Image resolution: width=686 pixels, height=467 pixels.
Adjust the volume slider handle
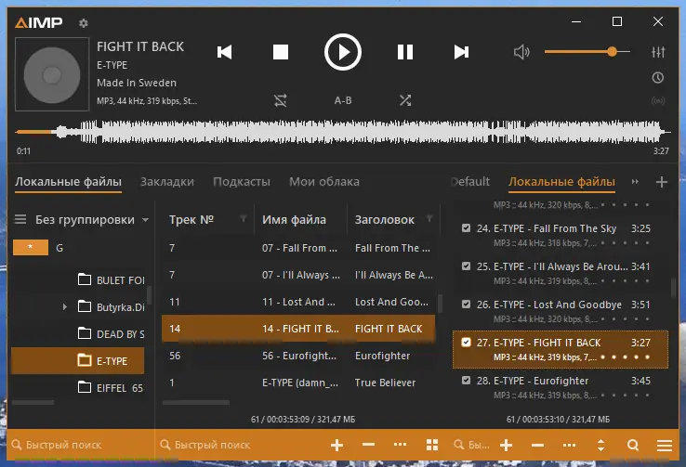coord(612,52)
